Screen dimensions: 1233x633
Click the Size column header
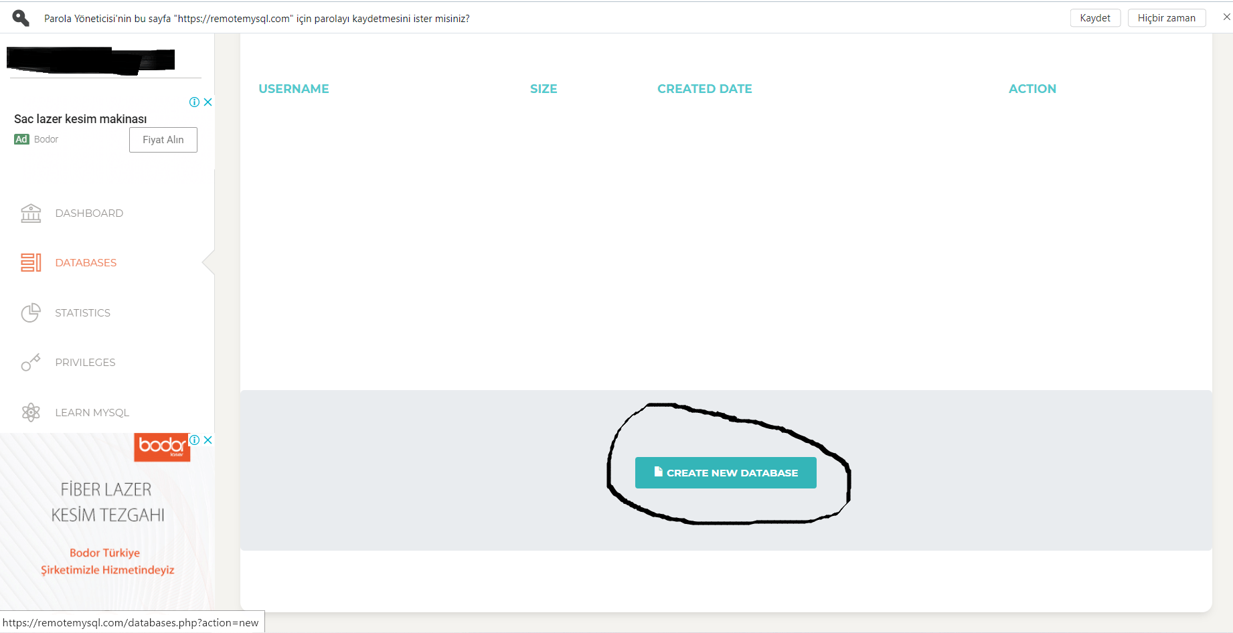pos(544,89)
